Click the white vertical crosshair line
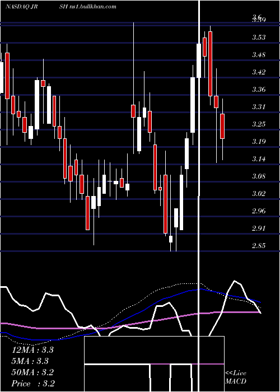This screenshot has width=280, height=392. tap(199, 196)
